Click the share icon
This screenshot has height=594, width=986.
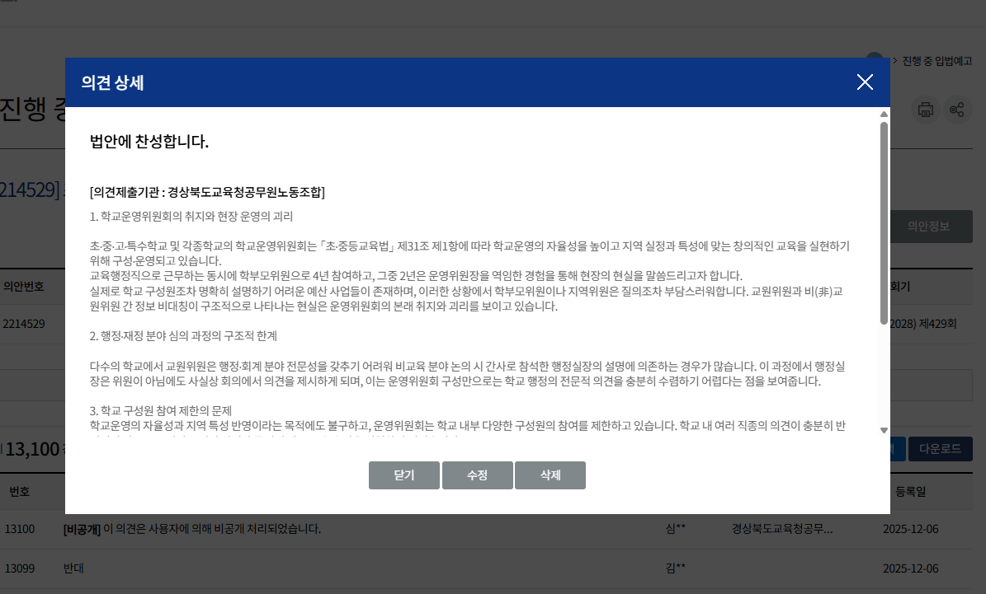(x=957, y=109)
